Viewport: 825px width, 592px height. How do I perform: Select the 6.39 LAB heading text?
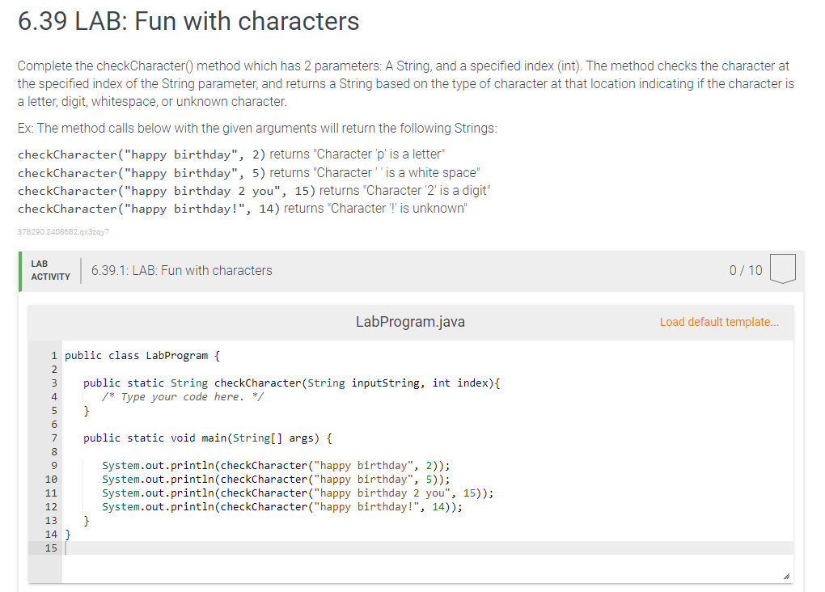(186, 21)
